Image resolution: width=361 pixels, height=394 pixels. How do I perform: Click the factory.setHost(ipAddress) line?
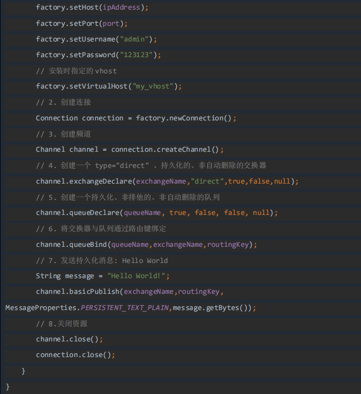92,8
